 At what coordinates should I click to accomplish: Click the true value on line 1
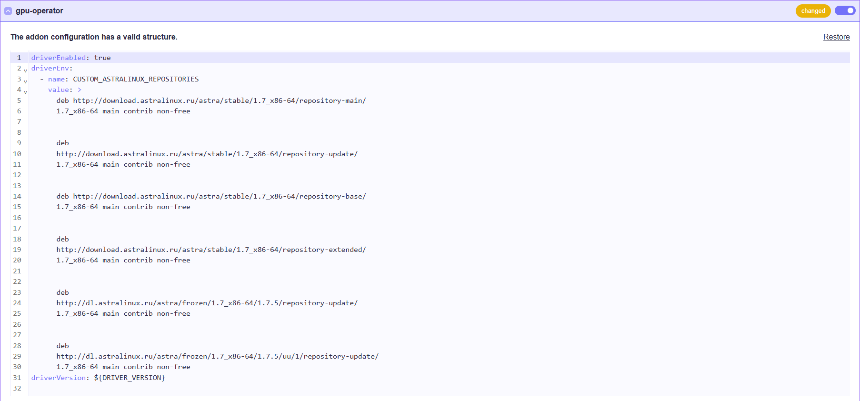[x=102, y=58]
